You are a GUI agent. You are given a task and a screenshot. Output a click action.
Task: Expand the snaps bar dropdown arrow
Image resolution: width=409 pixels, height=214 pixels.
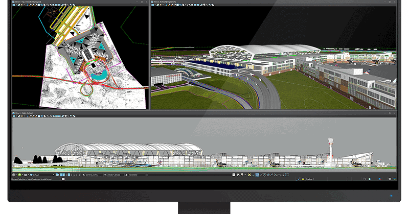point(245,175)
